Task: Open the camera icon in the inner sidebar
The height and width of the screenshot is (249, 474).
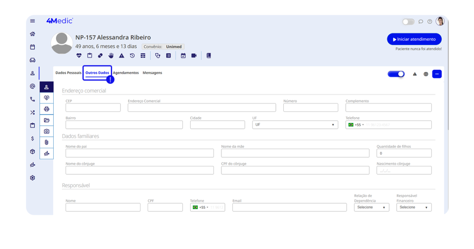Action: [46, 131]
